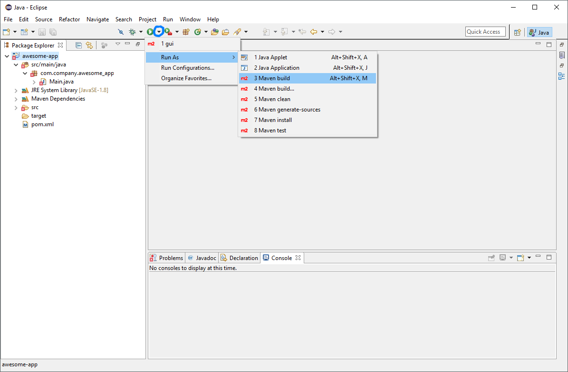Choose '5 Maven clean' entry
568x372 pixels.
point(308,99)
